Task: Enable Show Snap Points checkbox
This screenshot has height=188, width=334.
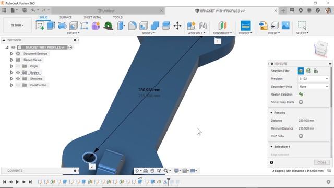Action: click(x=301, y=102)
